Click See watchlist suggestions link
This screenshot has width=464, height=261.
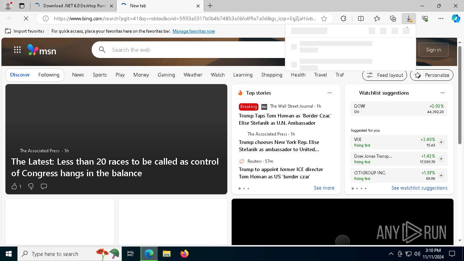419,188
